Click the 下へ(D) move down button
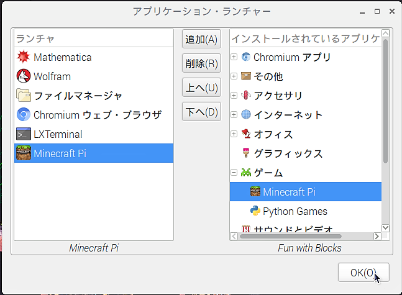Image resolution: width=402 pixels, height=295 pixels. [202, 112]
